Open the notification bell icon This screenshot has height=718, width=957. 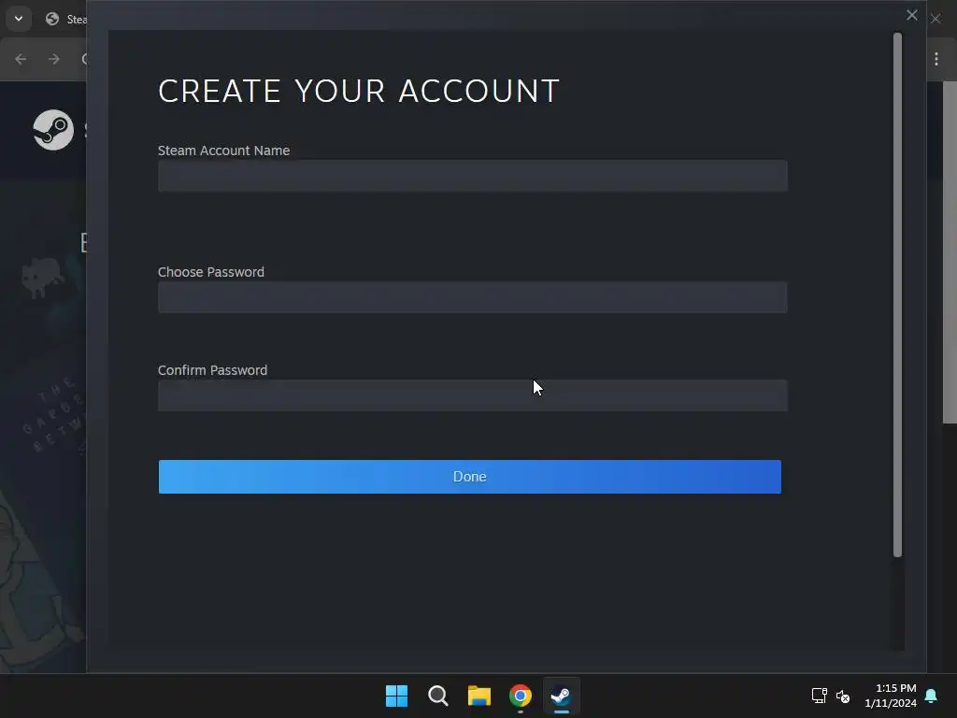point(932,696)
